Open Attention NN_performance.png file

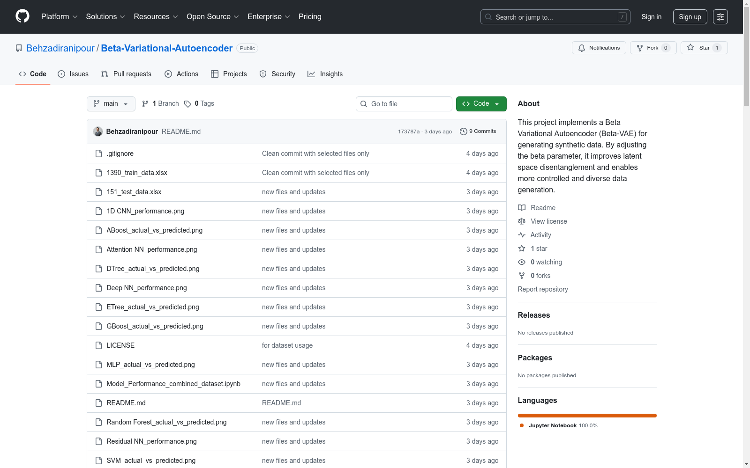(152, 249)
